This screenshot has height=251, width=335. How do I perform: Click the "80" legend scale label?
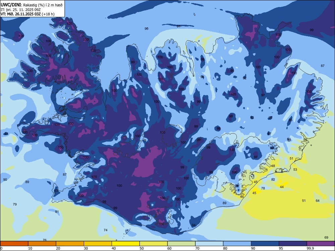225,248
